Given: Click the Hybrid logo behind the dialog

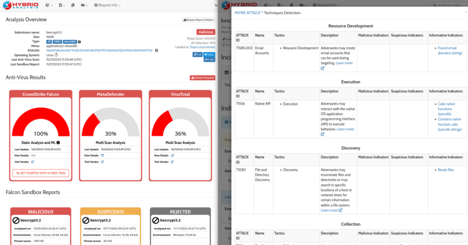Looking at the screenshot, I should pos(239,4).
